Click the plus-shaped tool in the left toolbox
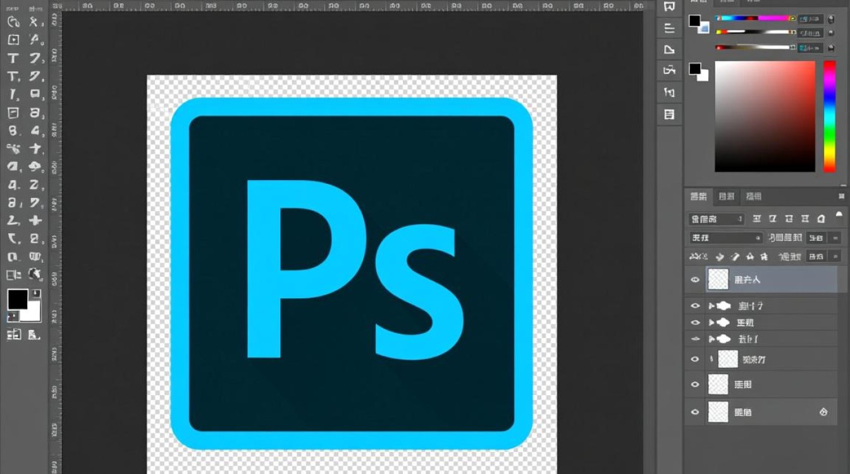This screenshot has height=474, width=850. point(35,221)
